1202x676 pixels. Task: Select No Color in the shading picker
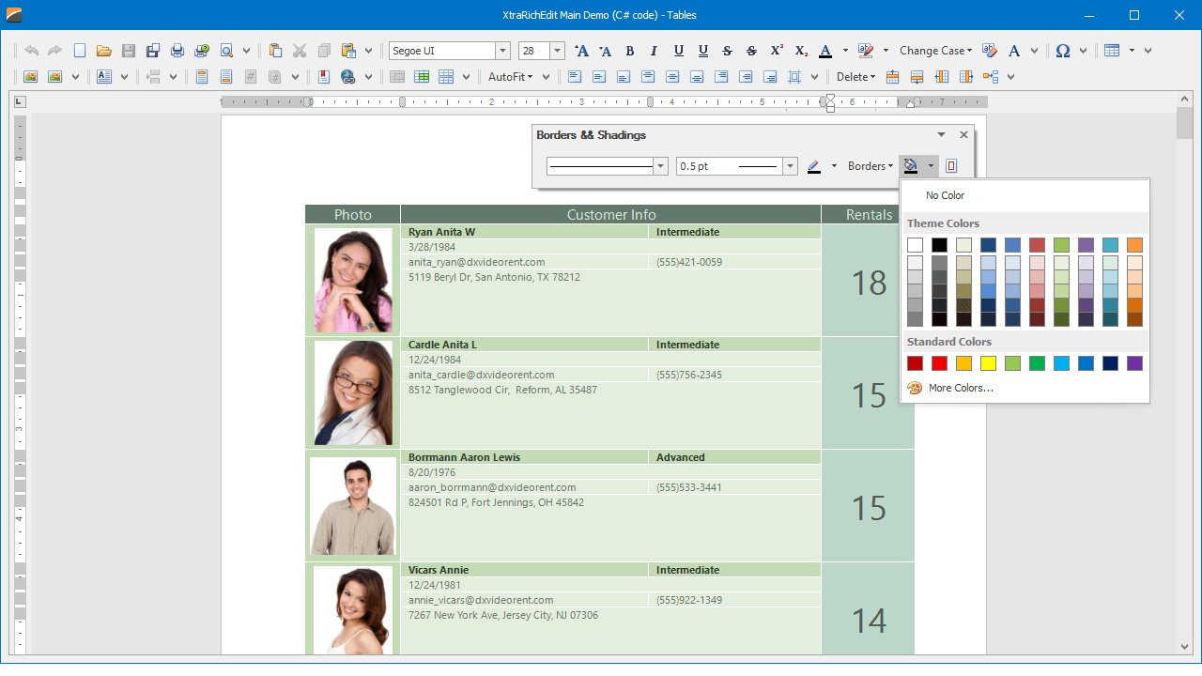945,195
